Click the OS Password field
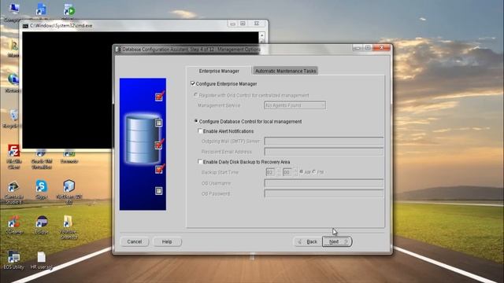Screen dimensions: 504x283 pyautogui.click(x=324, y=193)
